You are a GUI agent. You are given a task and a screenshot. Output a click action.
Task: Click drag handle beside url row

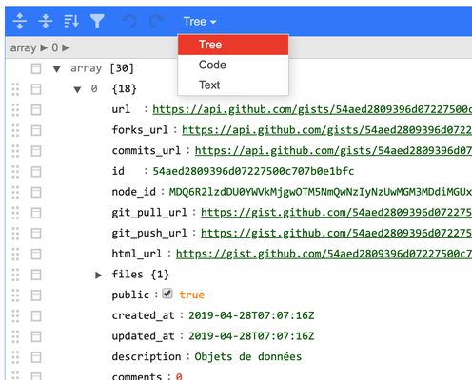[x=15, y=110]
